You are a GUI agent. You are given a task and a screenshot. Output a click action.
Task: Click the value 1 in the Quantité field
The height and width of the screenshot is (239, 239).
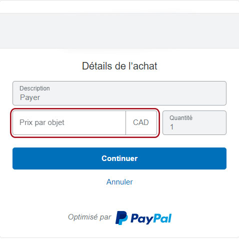point(171,127)
